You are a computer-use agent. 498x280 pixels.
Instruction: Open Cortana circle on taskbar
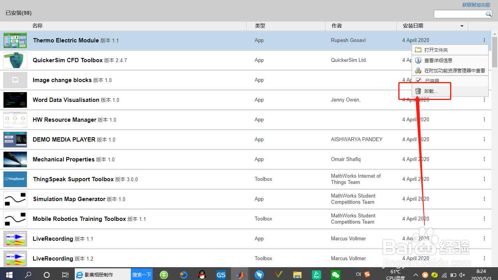point(47,275)
